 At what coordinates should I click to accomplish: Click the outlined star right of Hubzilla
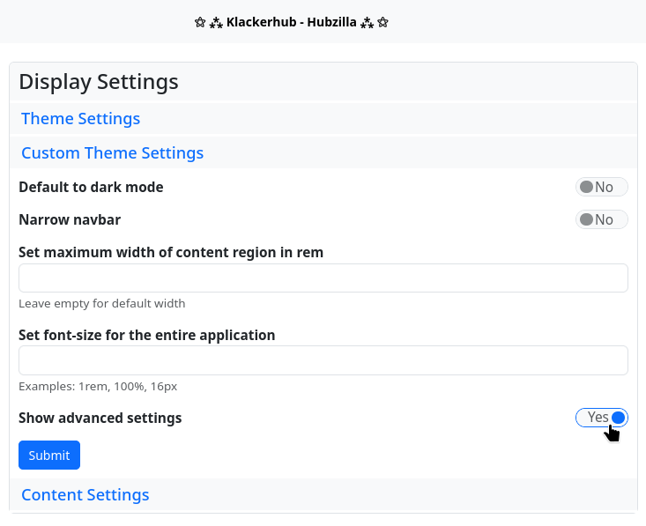(x=382, y=21)
